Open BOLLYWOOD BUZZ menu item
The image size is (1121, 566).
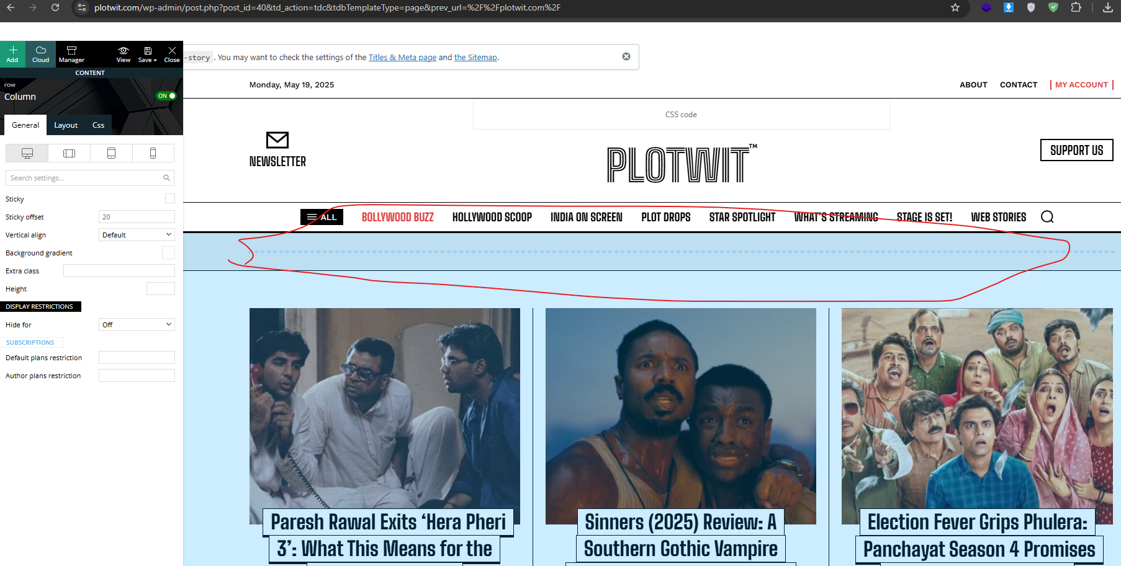point(398,218)
